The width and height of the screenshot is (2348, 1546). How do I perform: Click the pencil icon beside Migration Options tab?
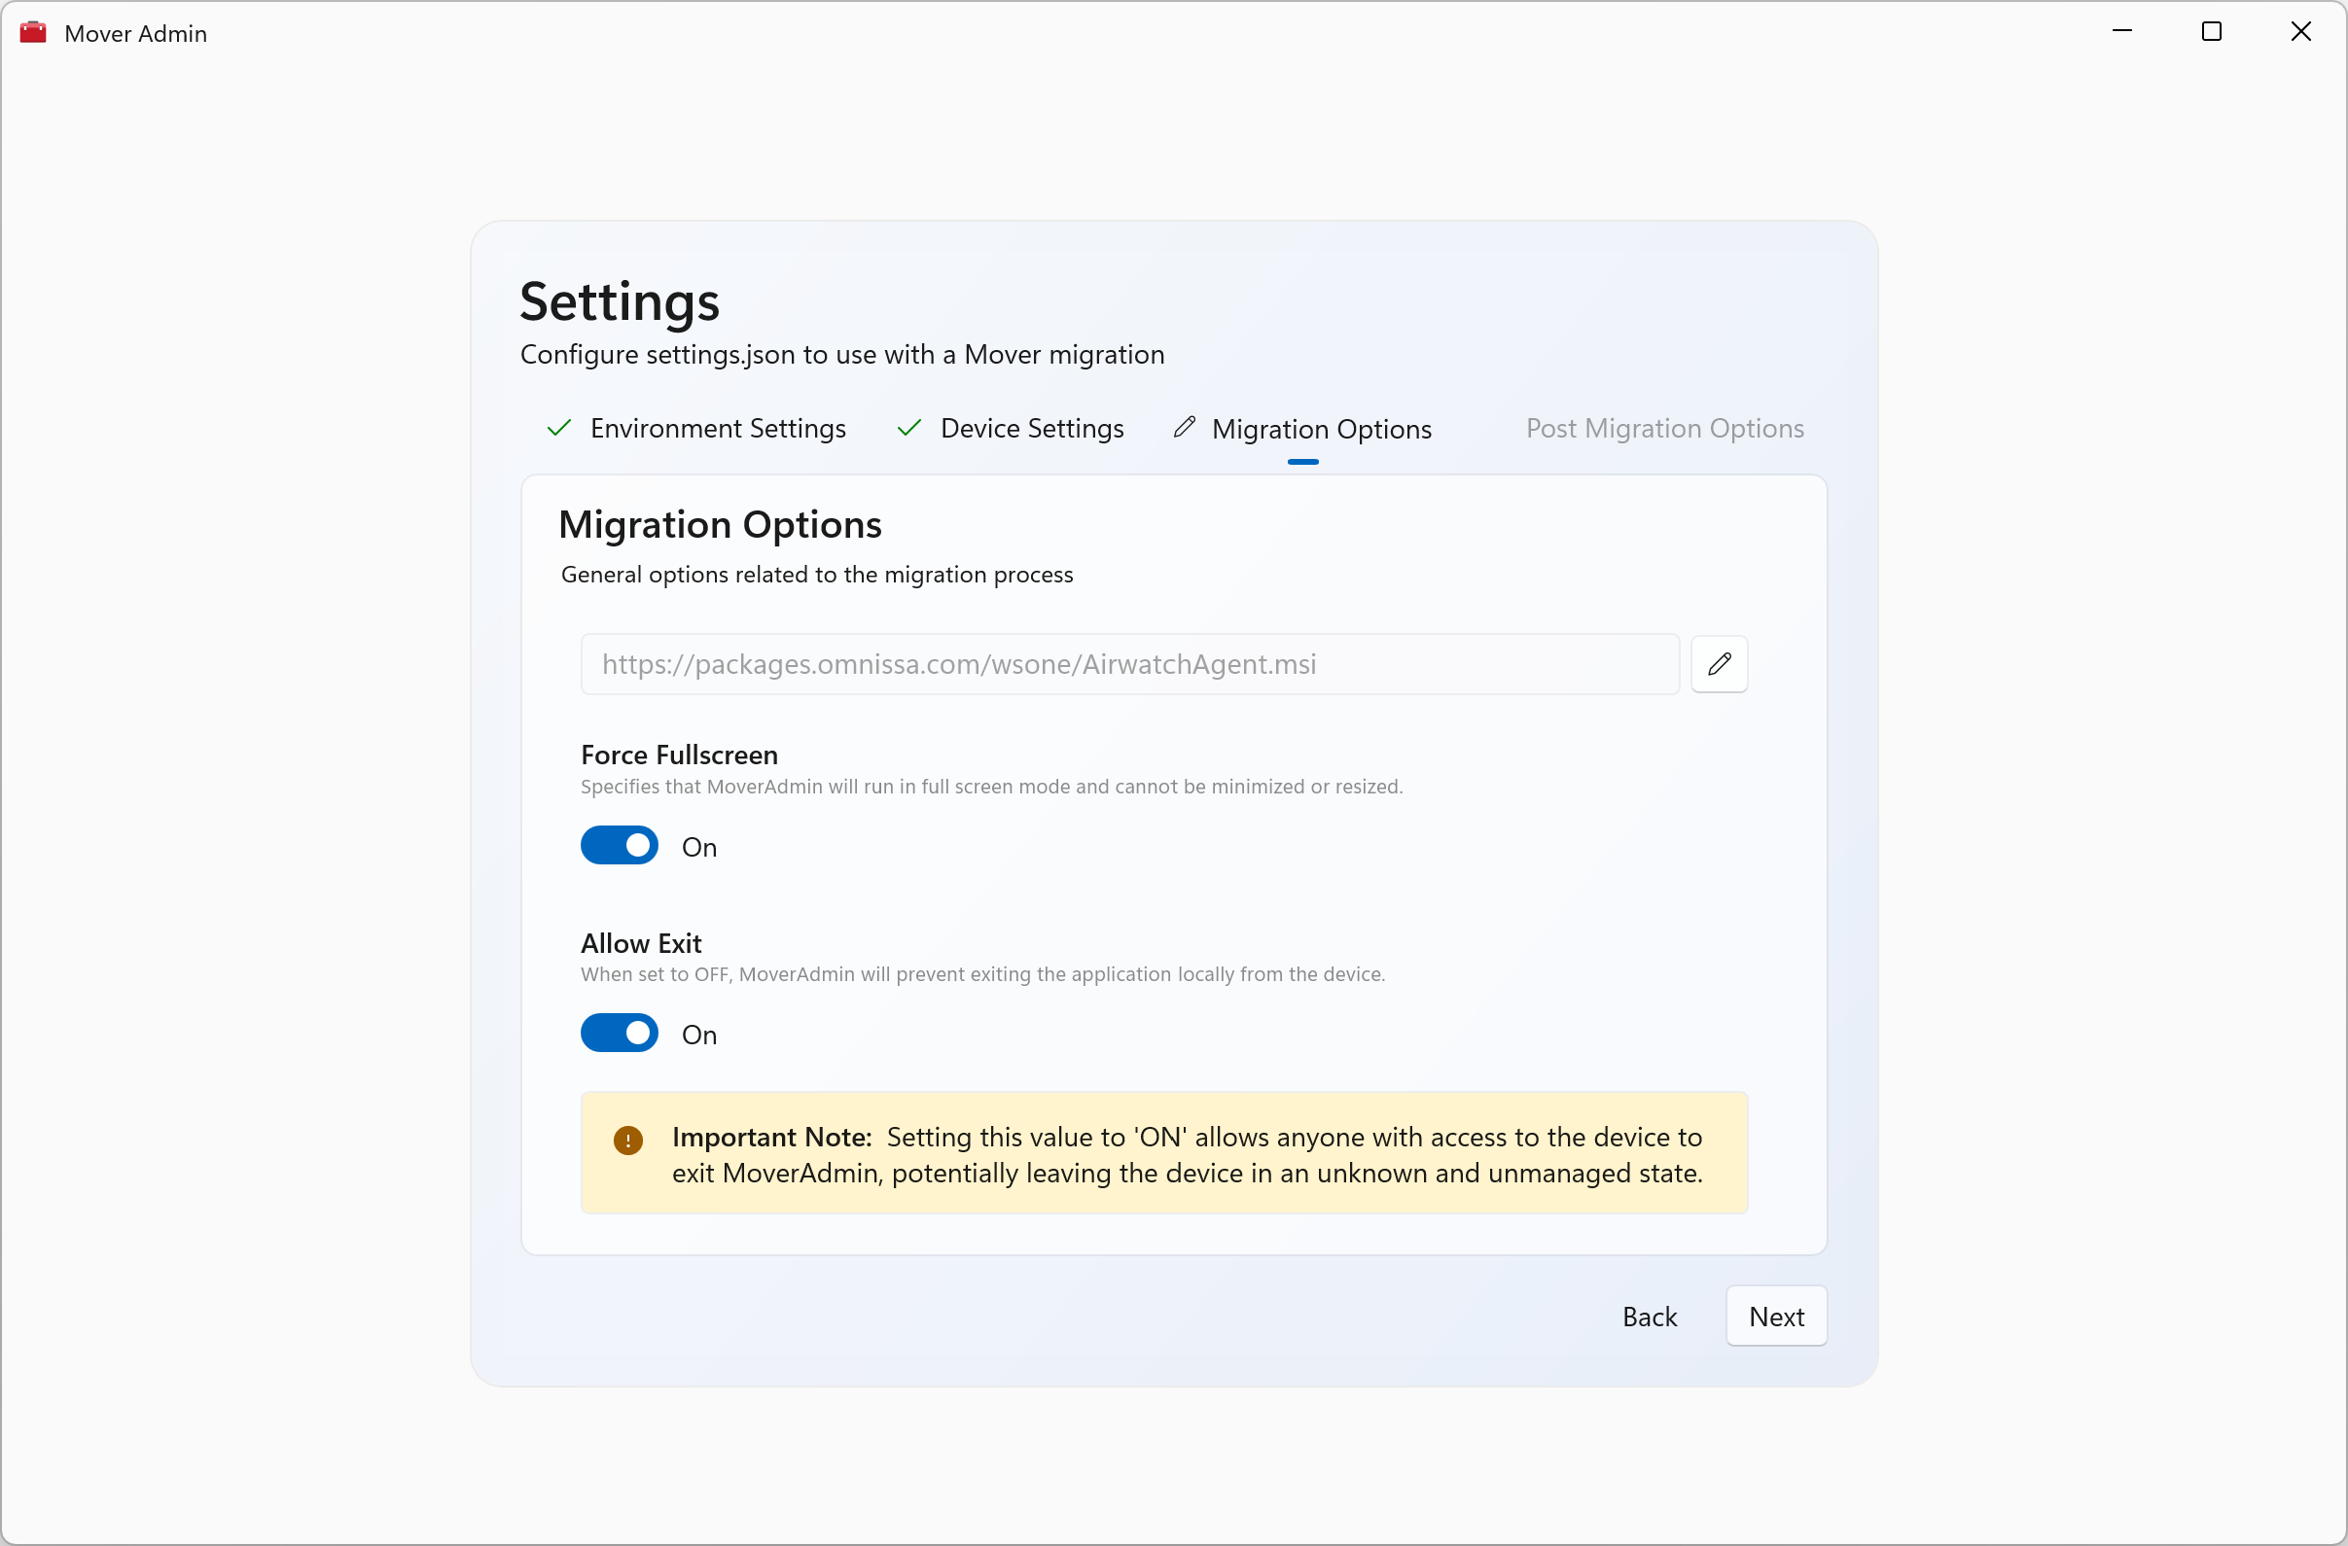pyautogui.click(x=1184, y=428)
